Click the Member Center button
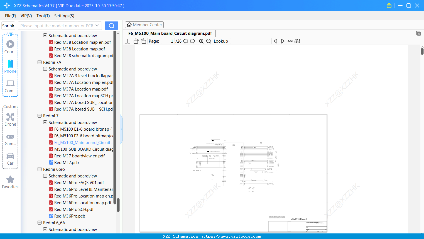The height and width of the screenshot is (239, 424). pos(144,25)
